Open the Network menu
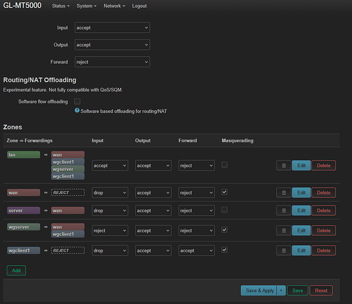Image resolution: width=352 pixels, height=304 pixels. coord(114,6)
